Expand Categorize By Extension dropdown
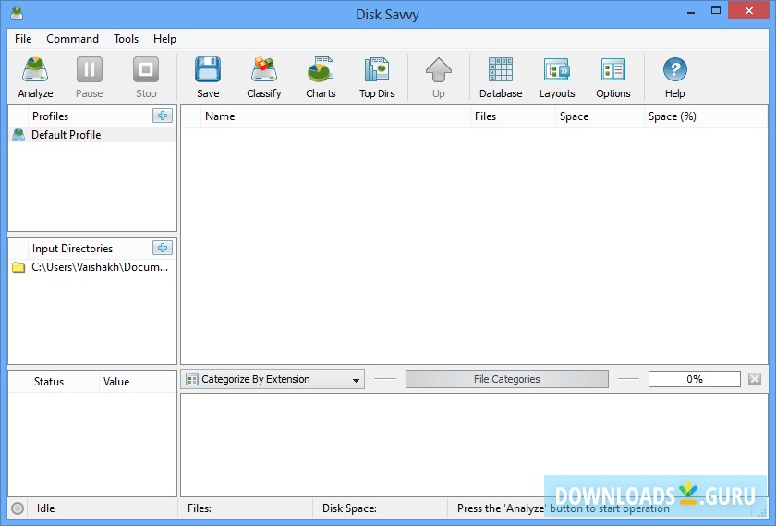The width and height of the screenshot is (776, 526). 273,379
